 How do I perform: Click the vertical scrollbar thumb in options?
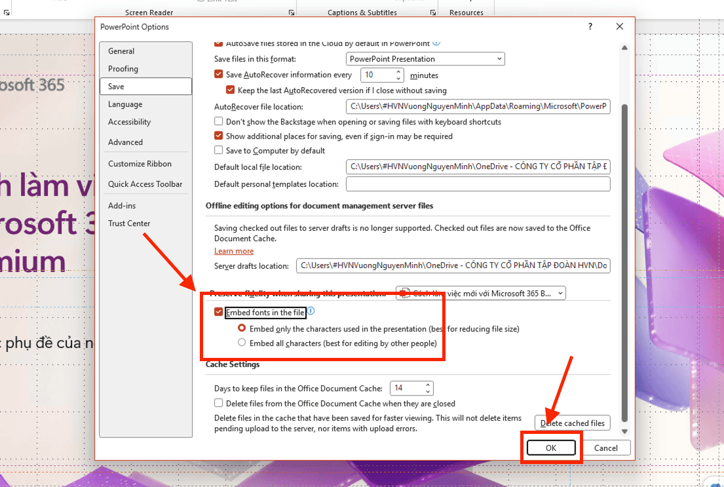pyautogui.click(x=624, y=262)
